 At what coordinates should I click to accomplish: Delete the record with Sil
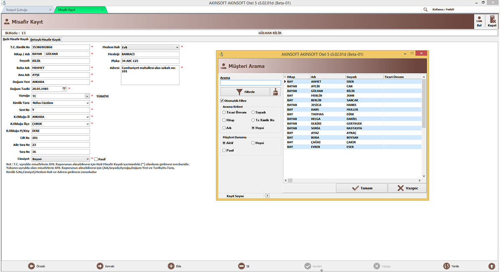coord(241,266)
